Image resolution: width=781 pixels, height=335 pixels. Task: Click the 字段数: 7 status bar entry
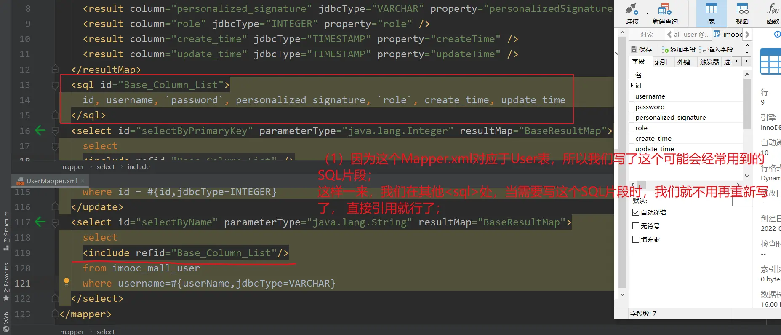click(x=643, y=314)
